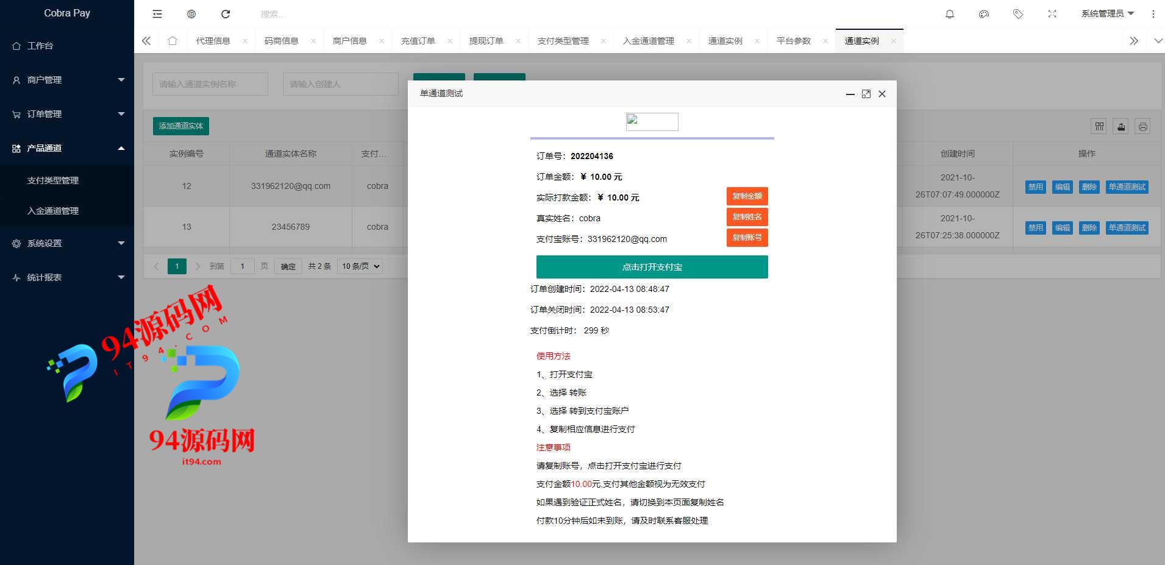This screenshot has height=565, width=1165.
Task: Minimize the 单通道测试 dialog
Action: 850,94
